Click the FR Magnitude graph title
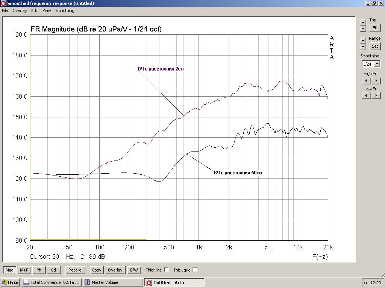The width and height of the screenshot is (385, 288). tap(96, 29)
